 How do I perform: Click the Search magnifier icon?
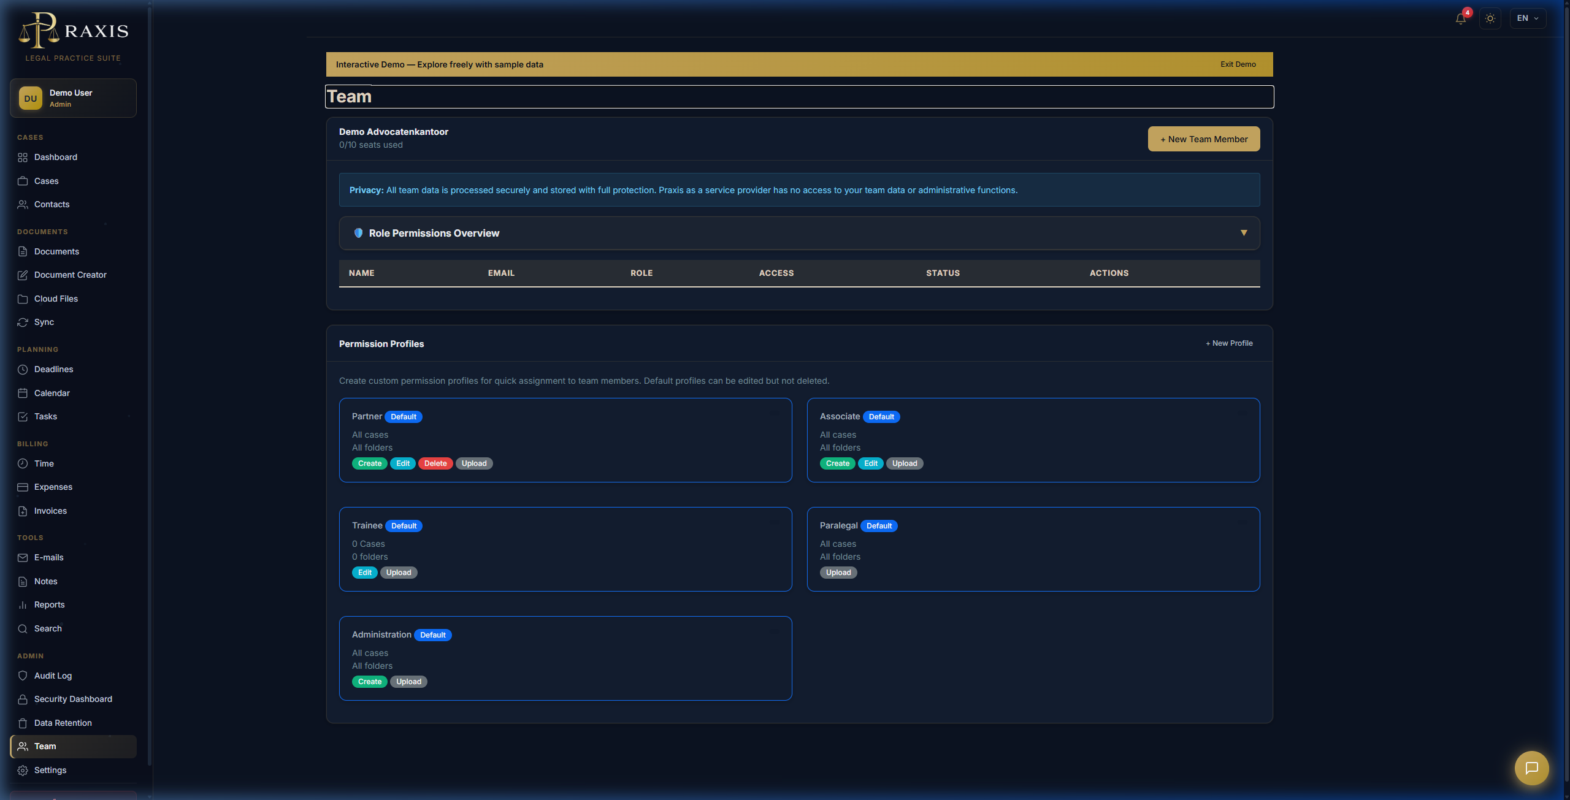tap(23, 628)
